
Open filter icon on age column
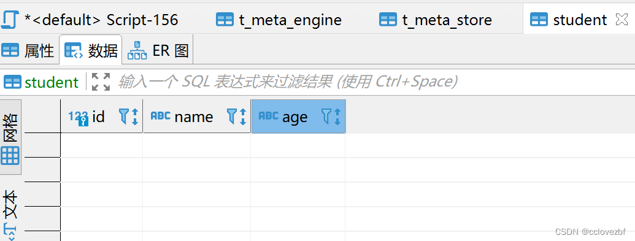tap(326, 117)
